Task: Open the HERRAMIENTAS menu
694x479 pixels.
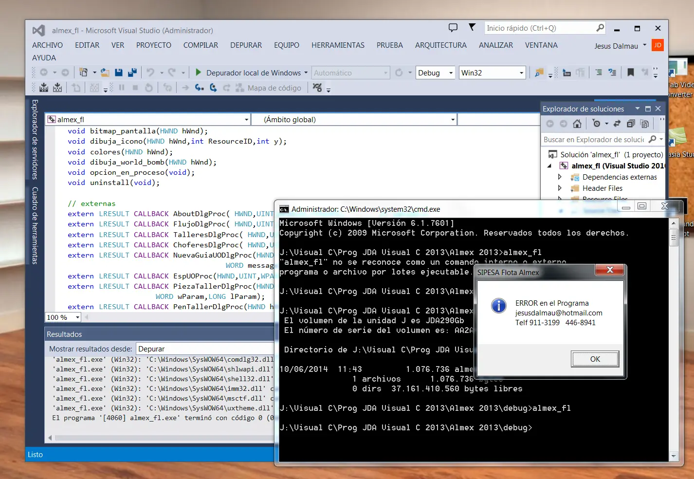Action: click(338, 45)
